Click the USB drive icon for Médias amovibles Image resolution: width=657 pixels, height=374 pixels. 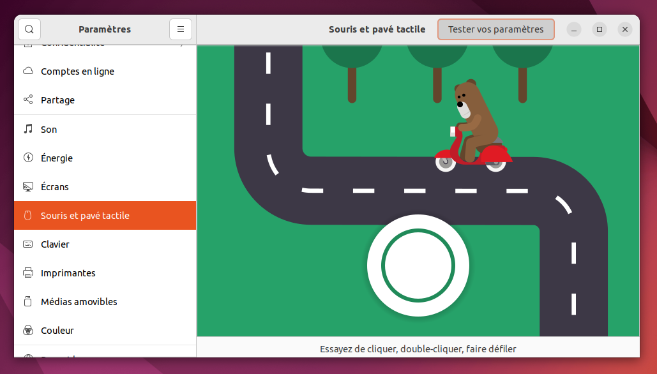pyautogui.click(x=28, y=301)
